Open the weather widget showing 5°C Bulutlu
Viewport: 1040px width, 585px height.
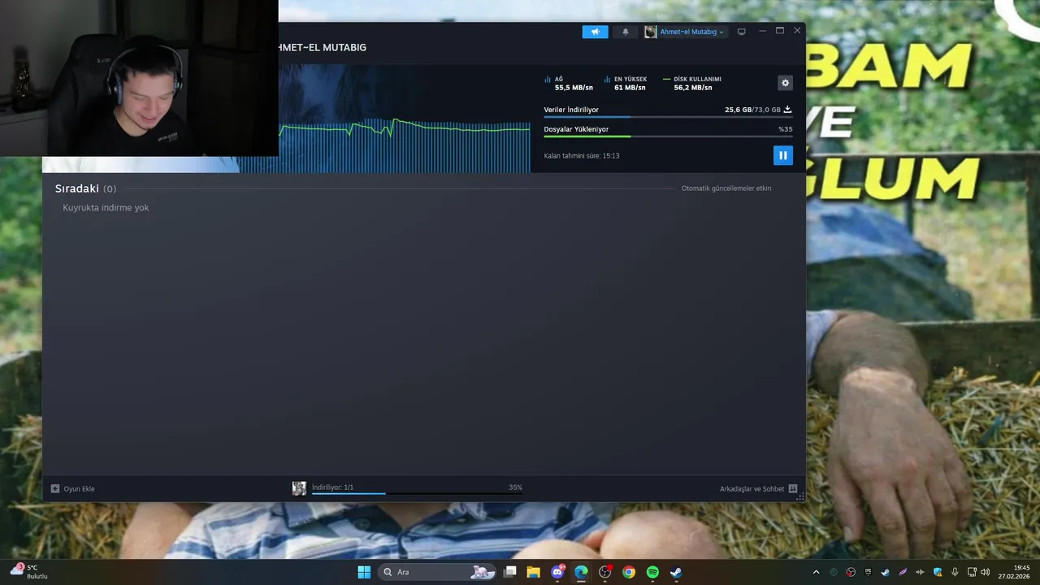tap(29, 571)
